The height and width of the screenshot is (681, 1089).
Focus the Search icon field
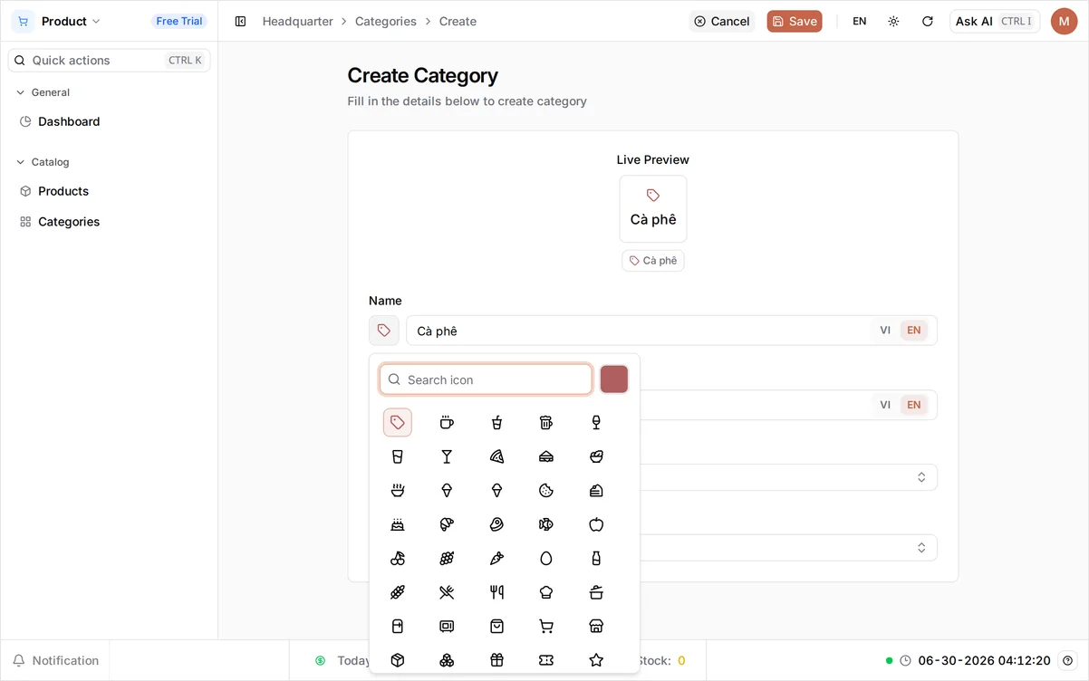tap(486, 379)
